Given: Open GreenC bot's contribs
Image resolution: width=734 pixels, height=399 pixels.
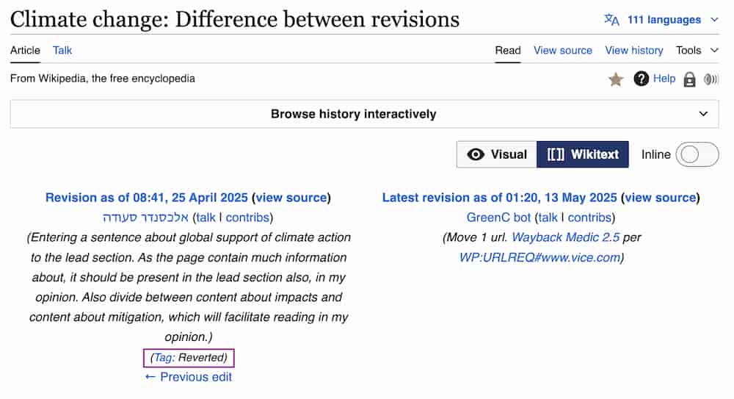Looking at the screenshot, I should coord(590,218).
